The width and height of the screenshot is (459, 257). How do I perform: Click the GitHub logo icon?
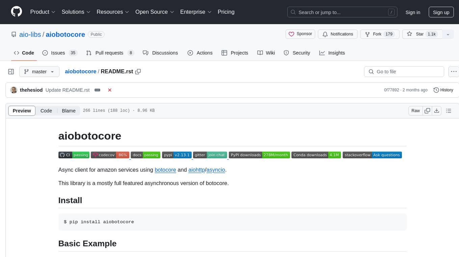pyautogui.click(x=17, y=12)
